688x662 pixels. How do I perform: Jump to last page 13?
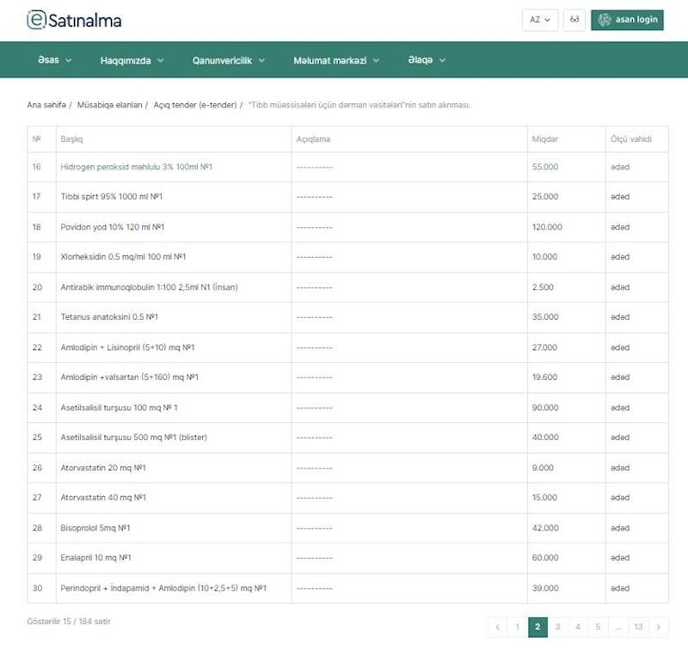point(637,628)
